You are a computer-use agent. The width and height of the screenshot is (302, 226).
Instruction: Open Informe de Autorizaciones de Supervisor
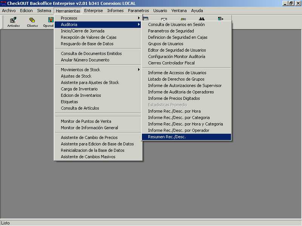tap(186, 86)
